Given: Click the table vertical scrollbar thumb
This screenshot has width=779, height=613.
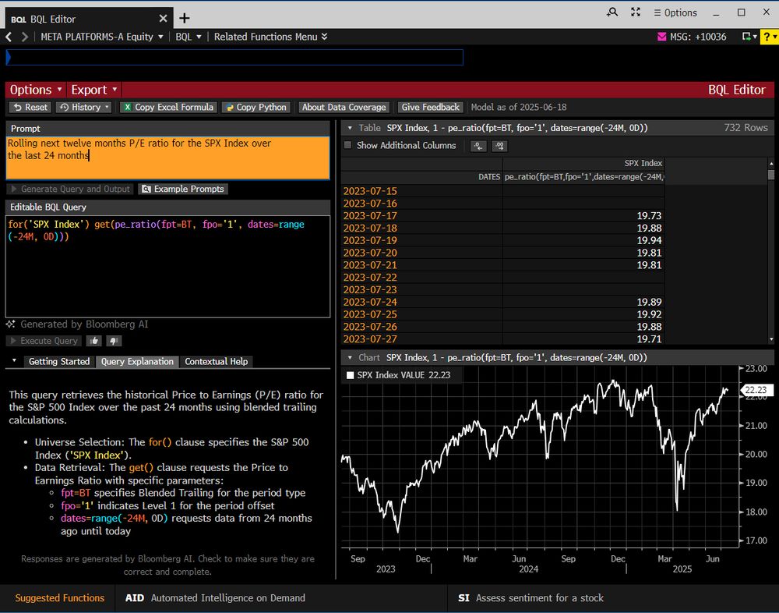Looking at the screenshot, I should 771,175.
